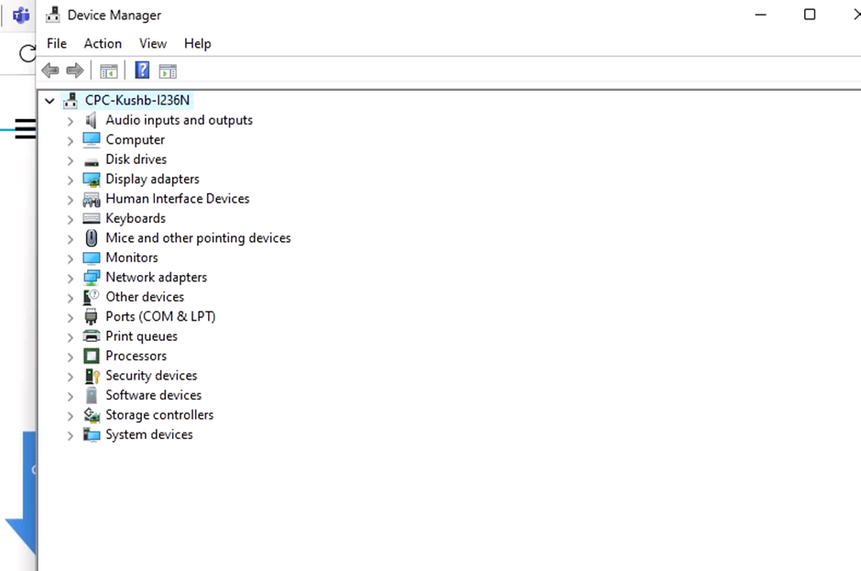Expand the Keyboards category chevron
861x571 pixels.
click(70, 219)
